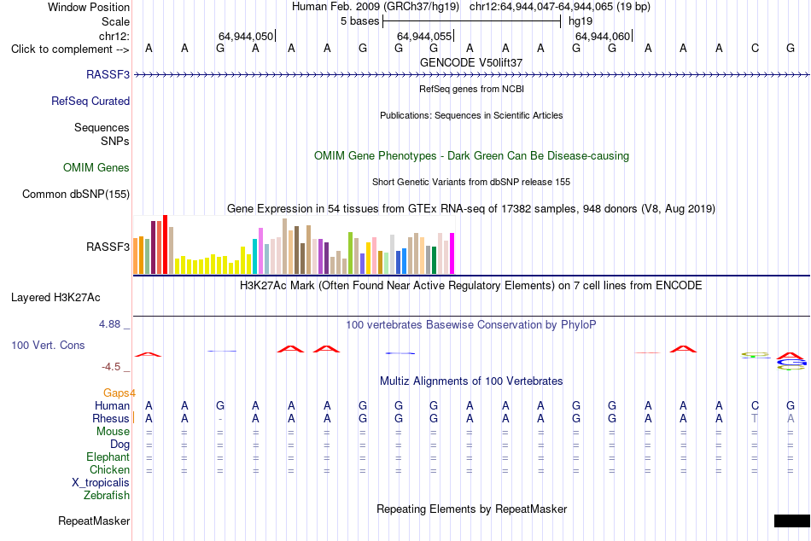Click the OMIM Genes track label
The height and width of the screenshot is (541, 811).
(96, 167)
